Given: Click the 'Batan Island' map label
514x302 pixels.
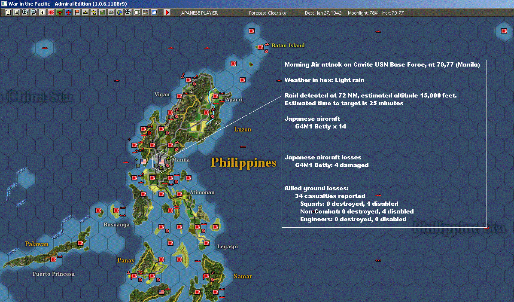Looking at the screenshot, I should 288,45.
